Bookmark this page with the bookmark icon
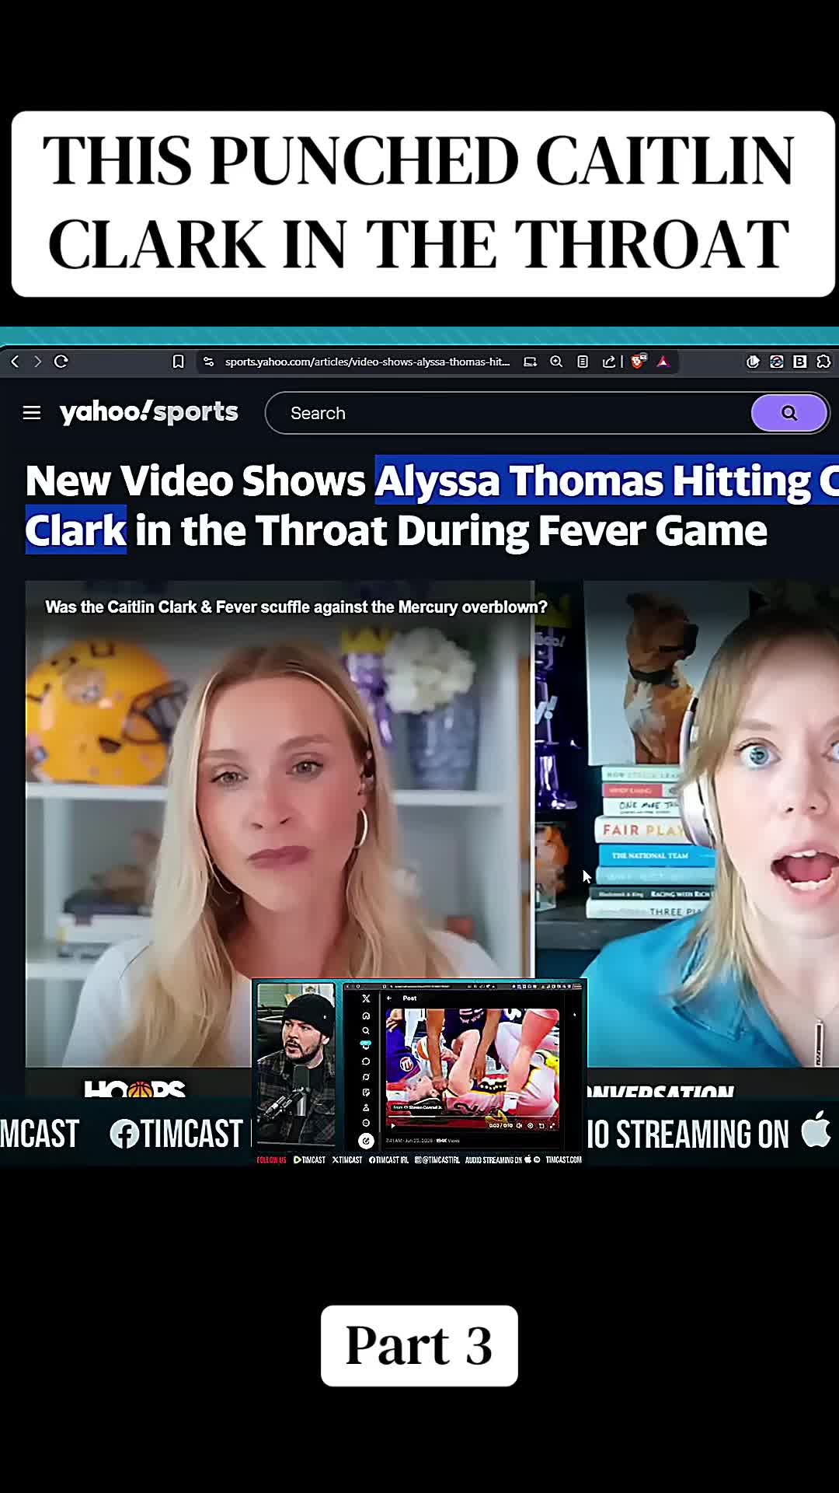The width and height of the screenshot is (839, 1493). click(x=178, y=362)
